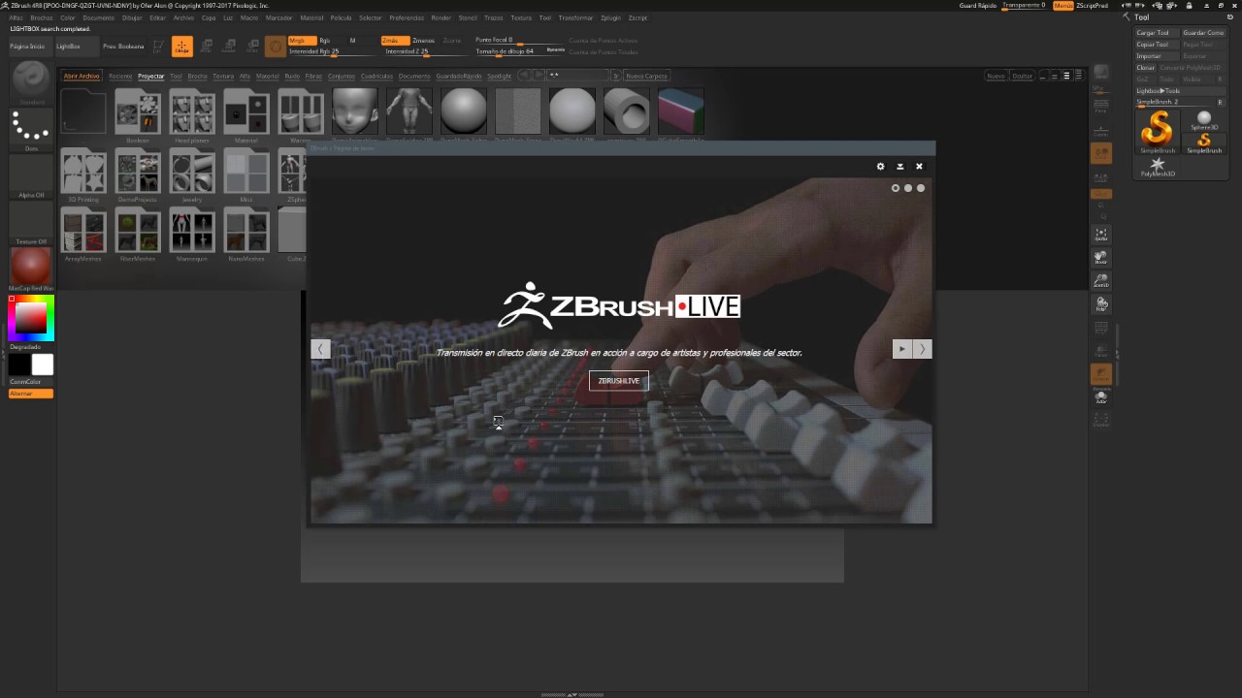
Task: Toggle the Dynamic brush size button
Action: (556, 49)
